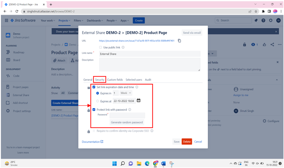The image size is (284, 168).
Task: Uncheck Set link expiration date and time
Action: (x=94, y=87)
